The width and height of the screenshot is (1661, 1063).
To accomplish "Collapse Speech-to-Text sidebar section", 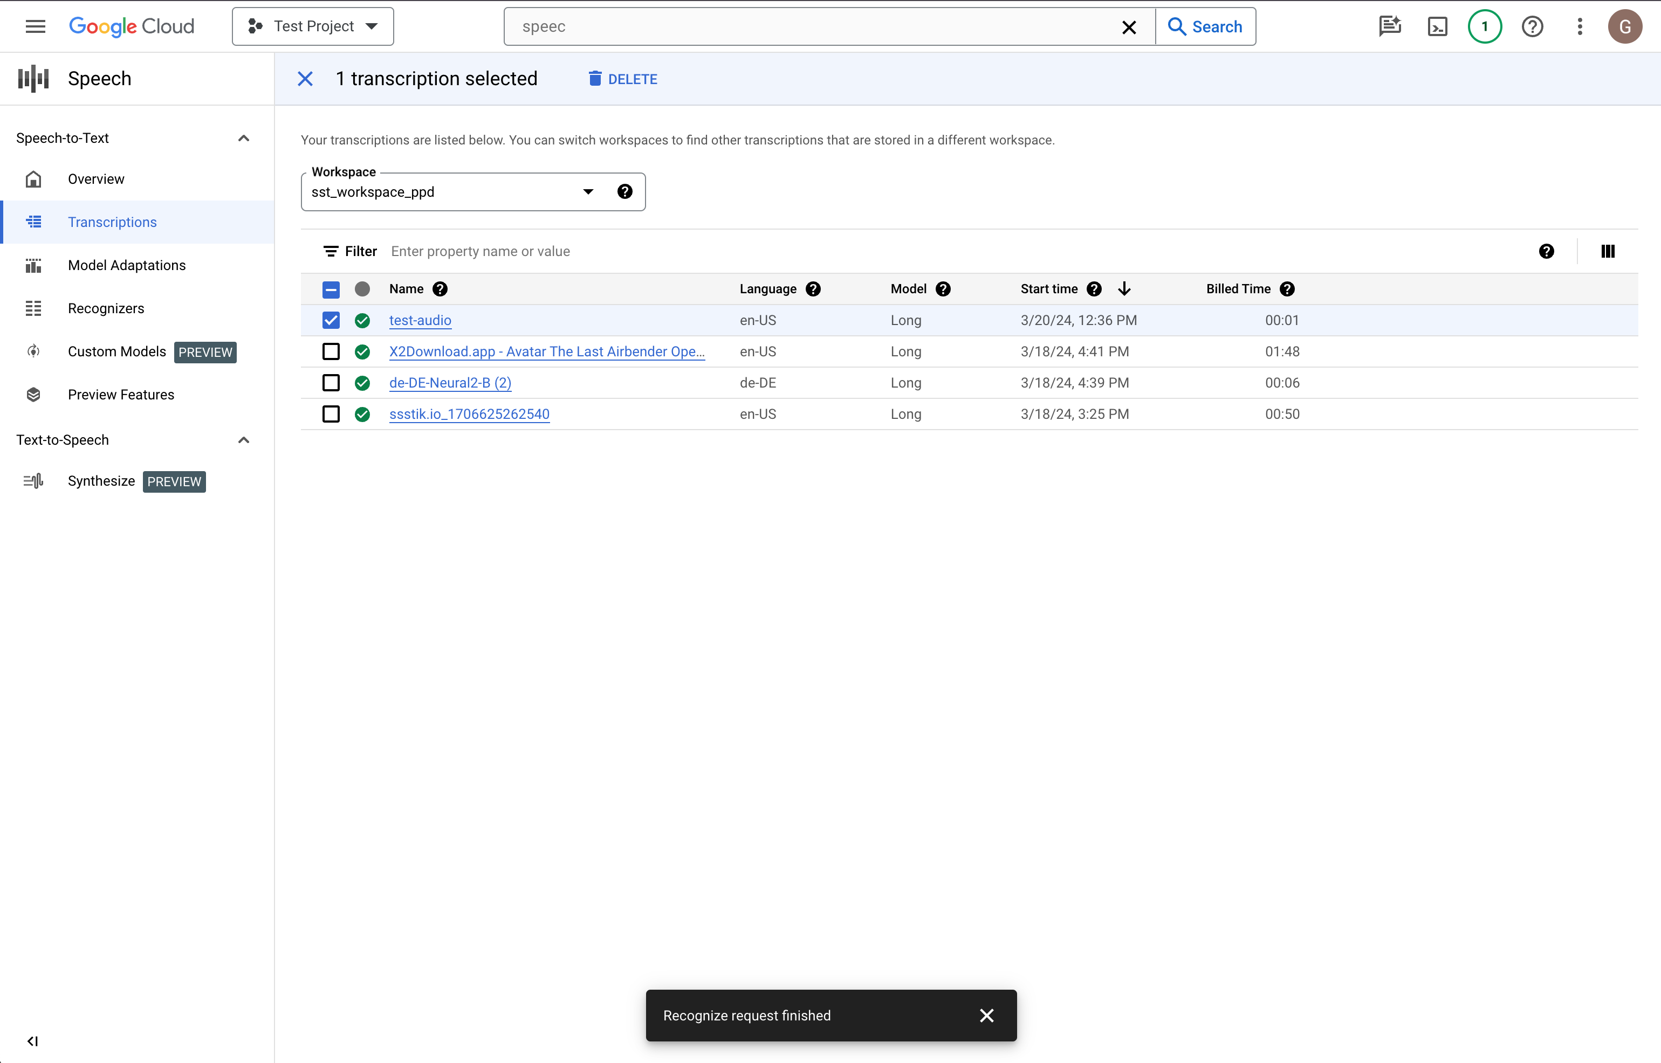I will tap(242, 137).
